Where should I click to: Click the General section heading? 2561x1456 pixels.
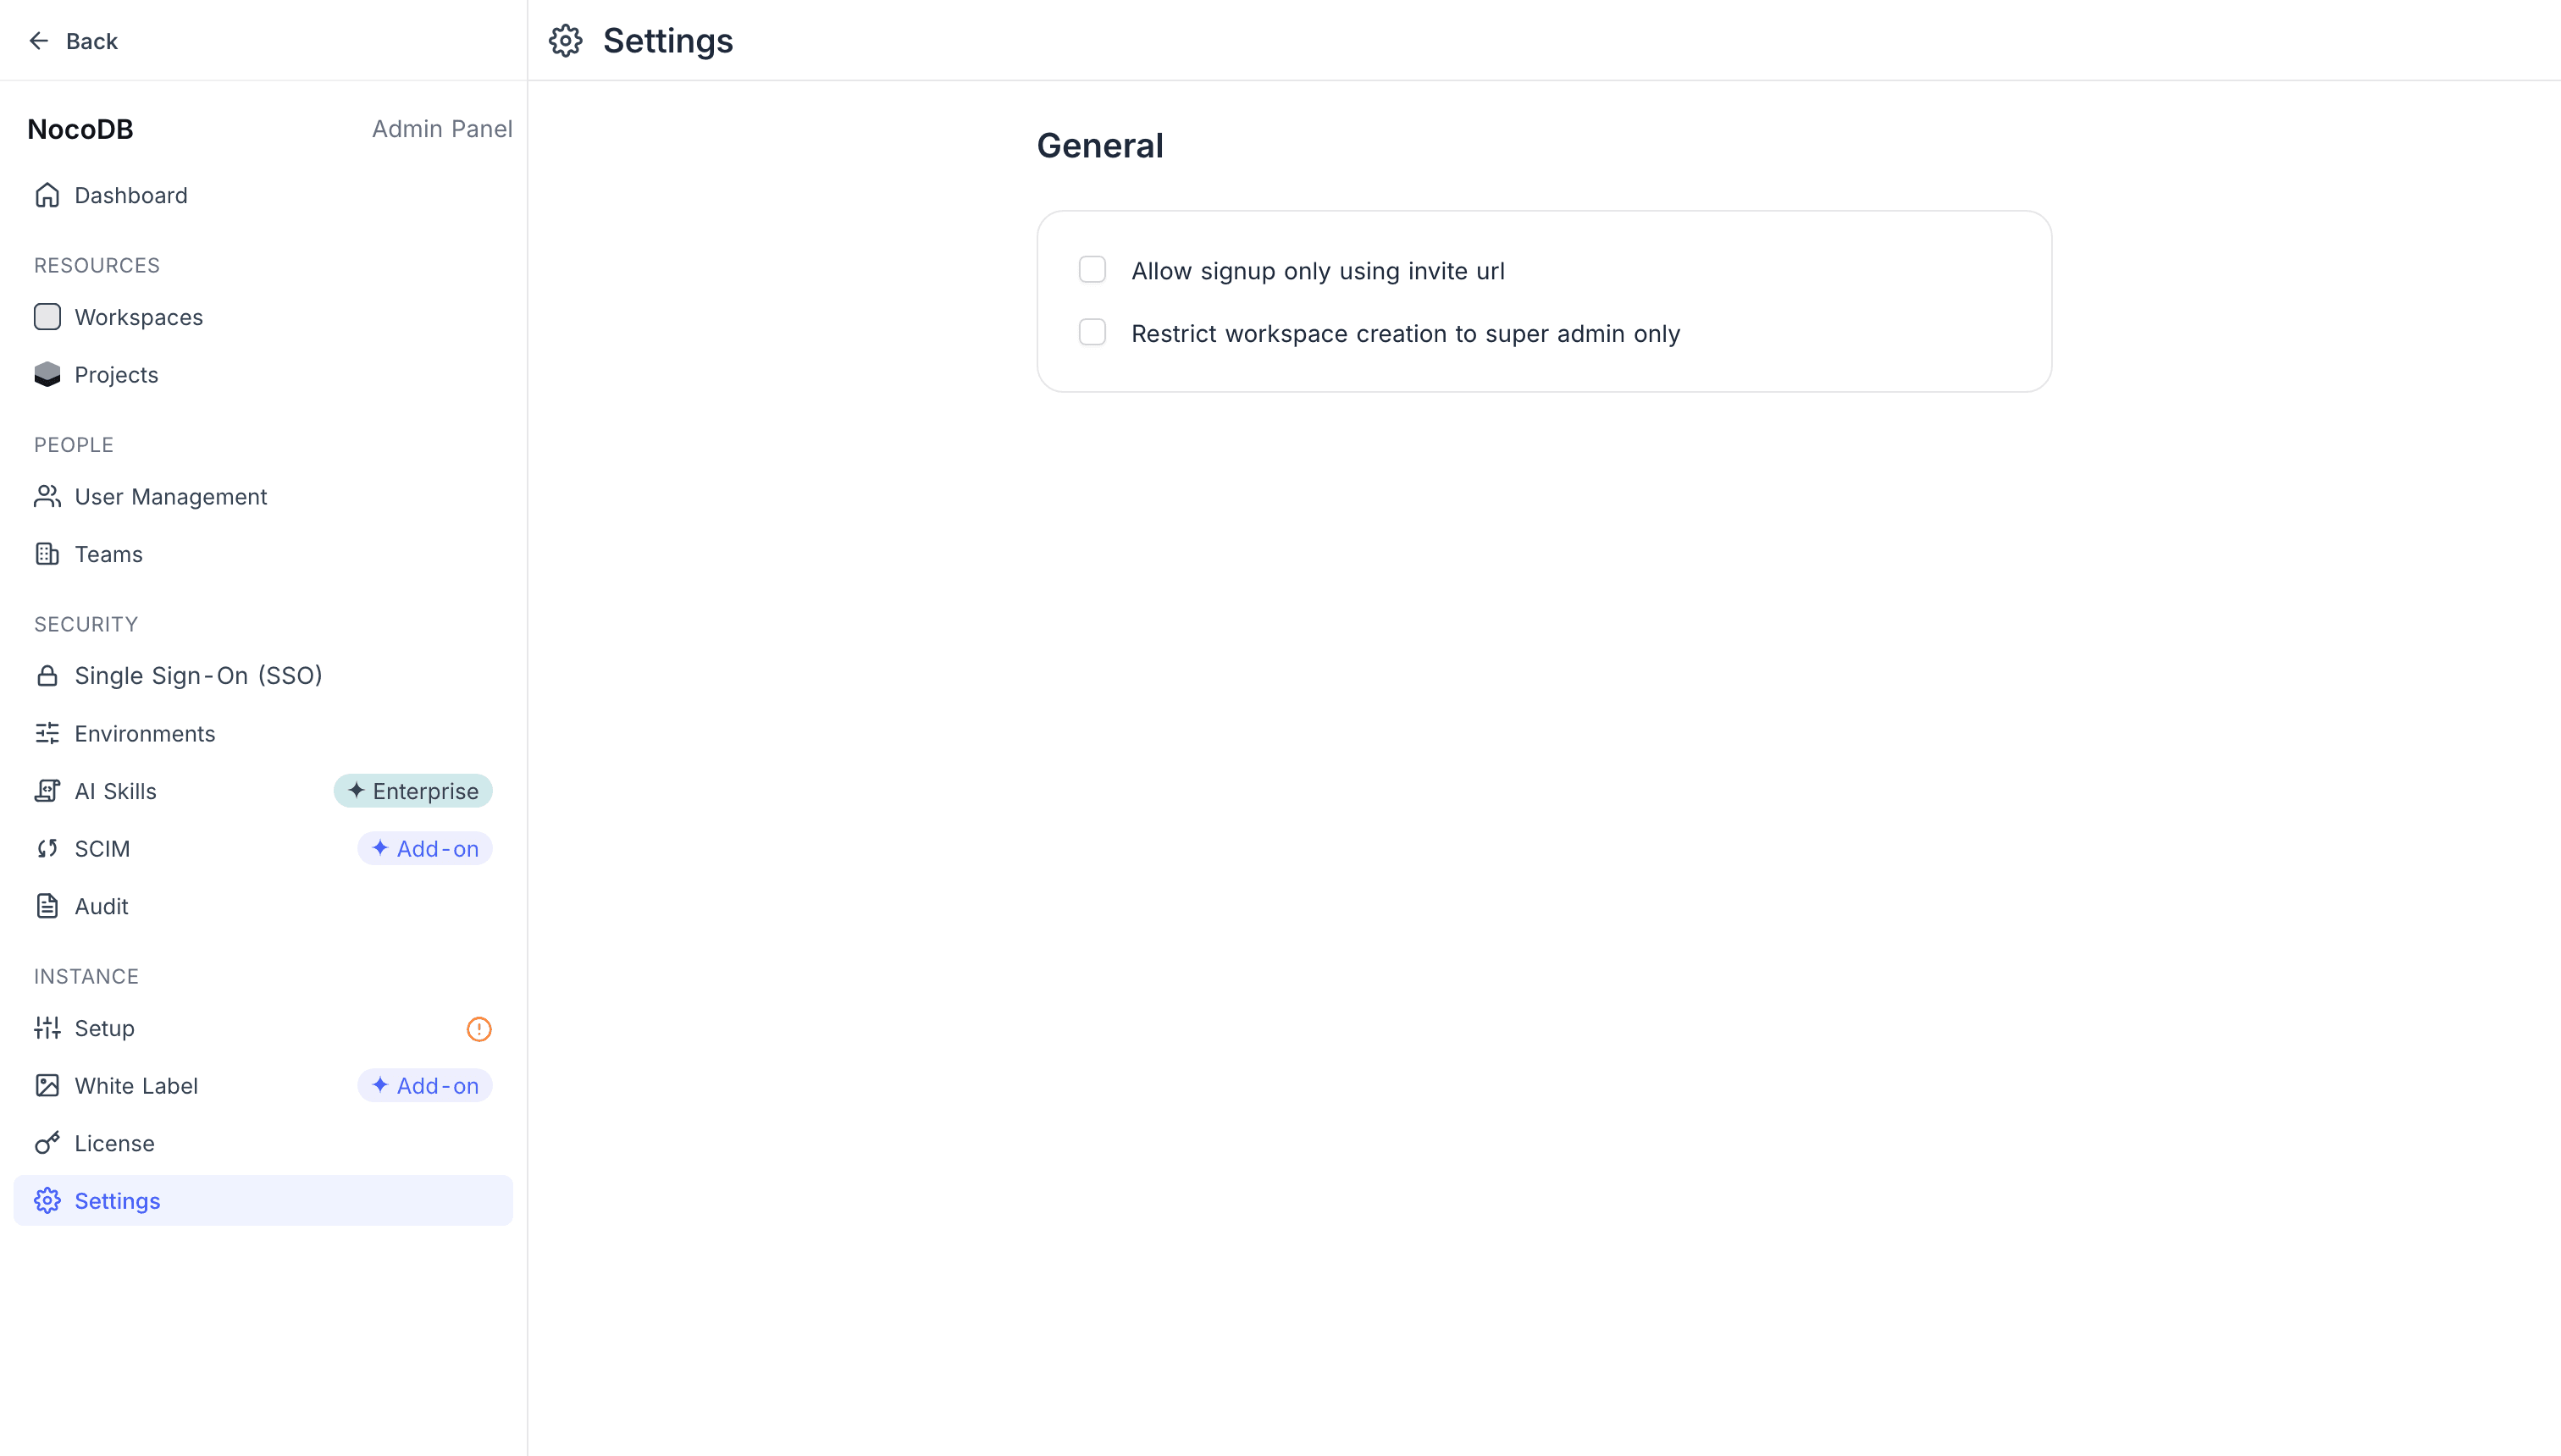point(1099,146)
